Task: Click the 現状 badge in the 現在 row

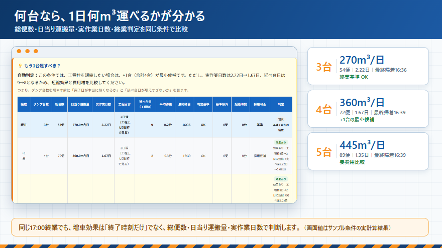Action: (x=281, y=120)
